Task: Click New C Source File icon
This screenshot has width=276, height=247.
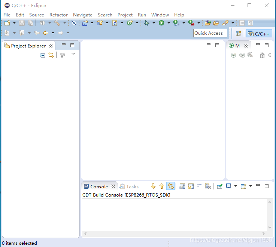Action: coord(115,23)
